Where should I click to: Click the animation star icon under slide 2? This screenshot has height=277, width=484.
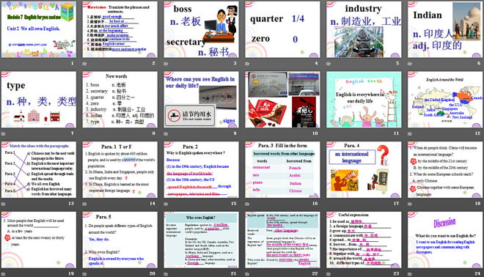(84, 64)
